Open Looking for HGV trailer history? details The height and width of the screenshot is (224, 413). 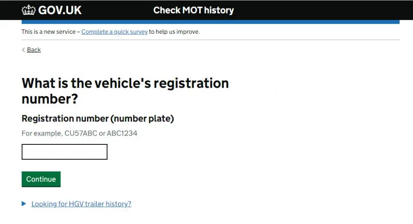tap(81, 204)
